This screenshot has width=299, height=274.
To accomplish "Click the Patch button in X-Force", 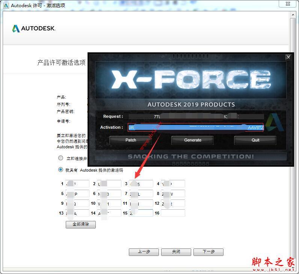I will point(131,140).
